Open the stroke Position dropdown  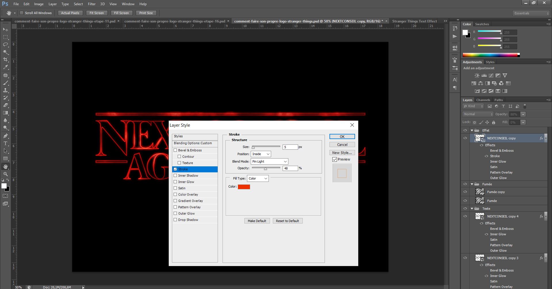[261, 154]
